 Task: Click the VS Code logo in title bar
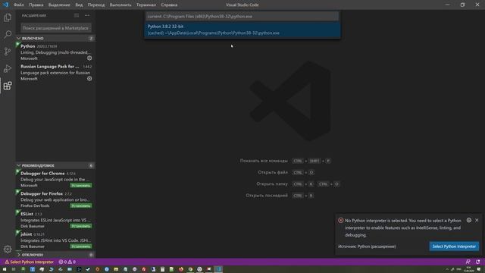[5, 5]
